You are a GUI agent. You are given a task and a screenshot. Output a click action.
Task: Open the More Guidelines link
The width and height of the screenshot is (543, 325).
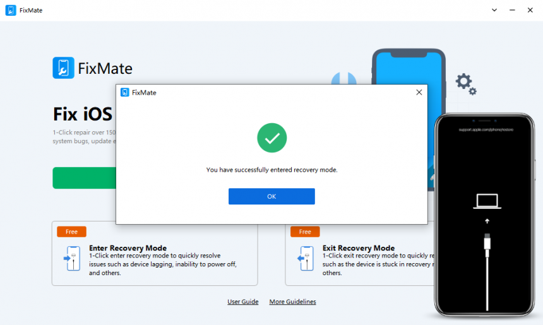pyautogui.click(x=292, y=302)
